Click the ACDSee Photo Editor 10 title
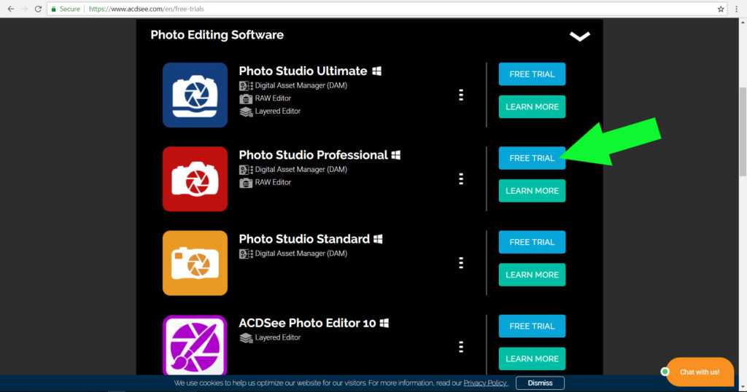Viewport: 747px width, 392px height. 307,323
